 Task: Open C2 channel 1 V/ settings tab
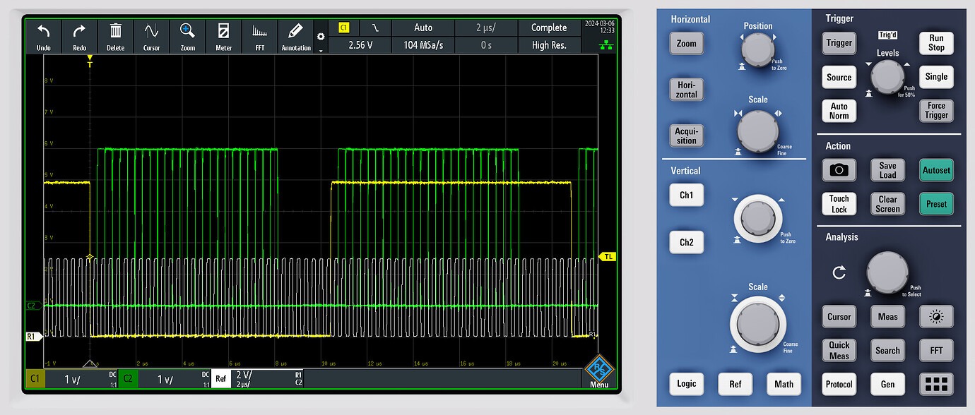point(164,379)
